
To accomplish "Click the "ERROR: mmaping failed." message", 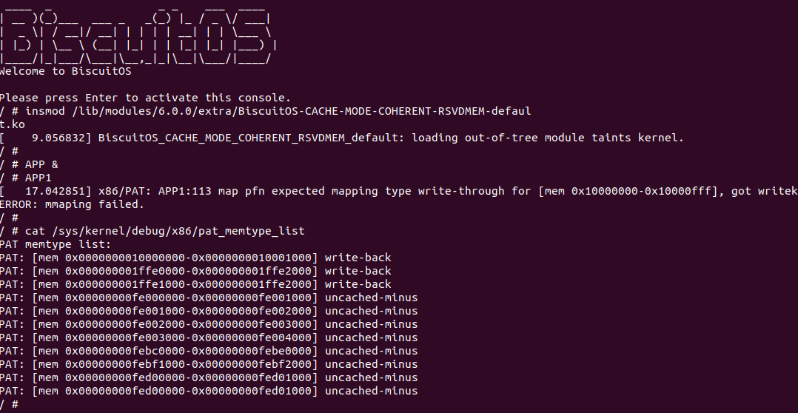I will click(x=72, y=204).
